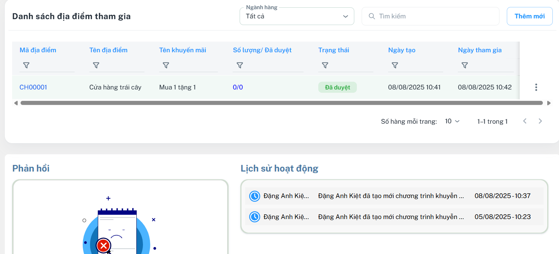Click in the Tìm kiếm search field
Screen dimensions: 559x254
pyautogui.click(x=434, y=16)
